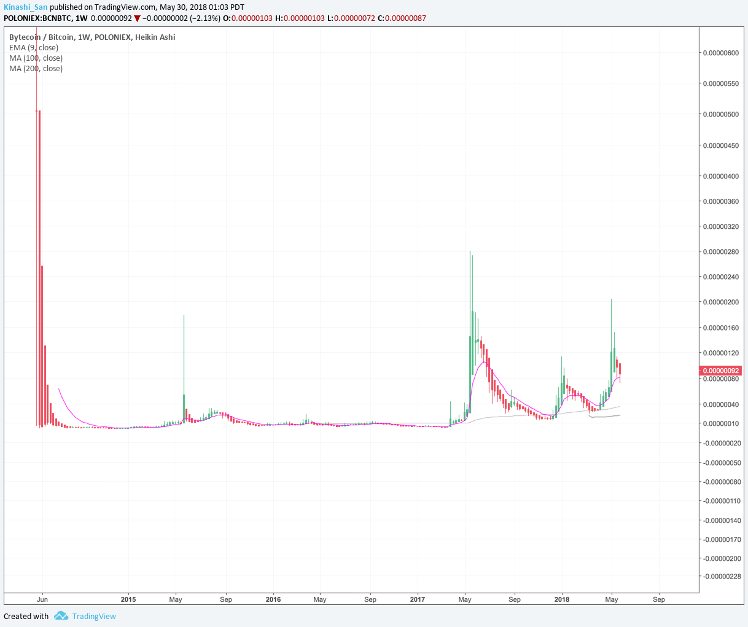Screen dimensions: 748x627
Task: Click the 2015 label on time axis
Action: click(x=128, y=599)
